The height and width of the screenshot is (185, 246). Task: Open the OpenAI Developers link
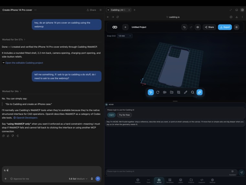[x=27, y=118]
